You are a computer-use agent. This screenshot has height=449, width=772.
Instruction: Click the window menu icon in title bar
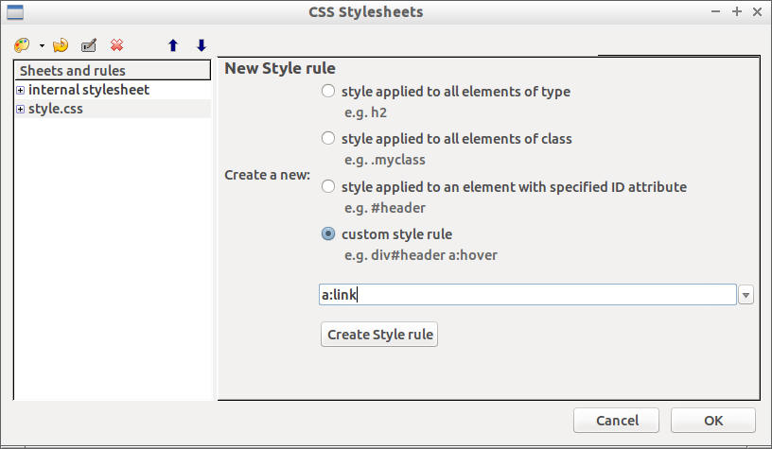pos(14,12)
